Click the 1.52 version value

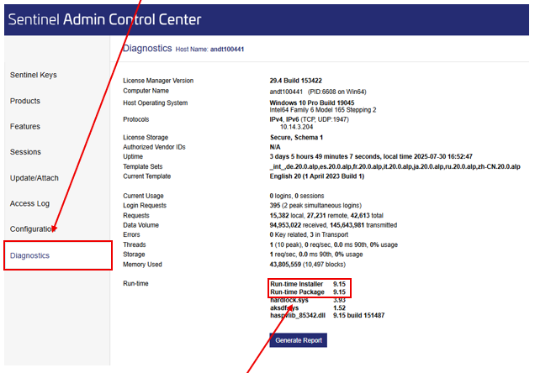pyautogui.click(x=339, y=308)
